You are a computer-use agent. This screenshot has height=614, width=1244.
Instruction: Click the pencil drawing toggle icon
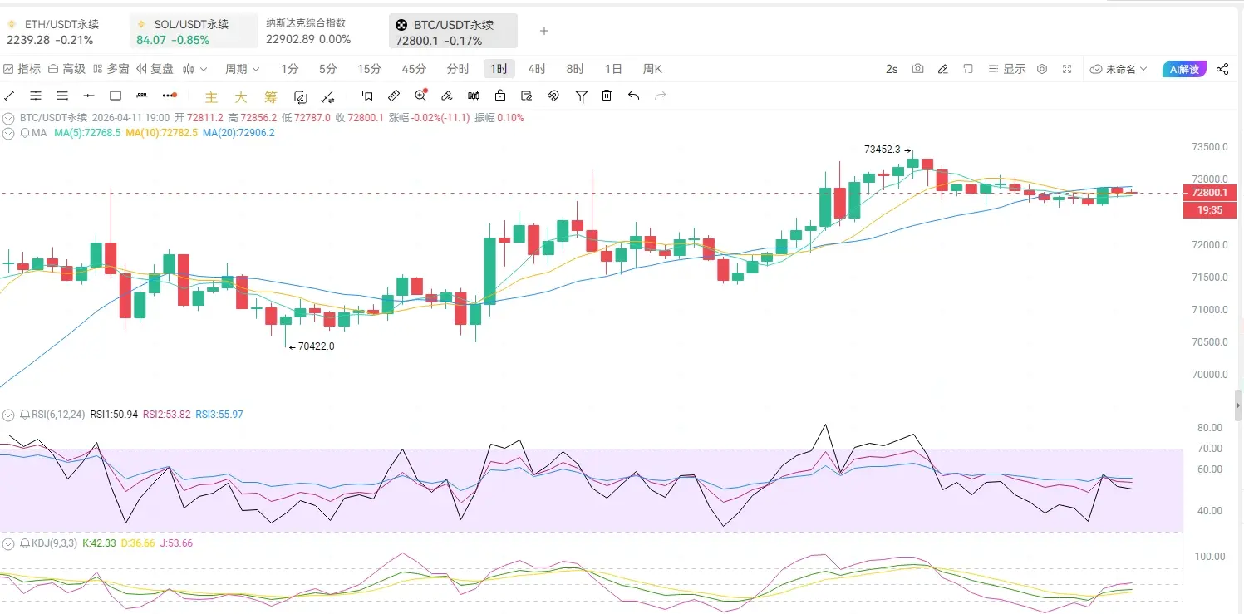(942, 69)
